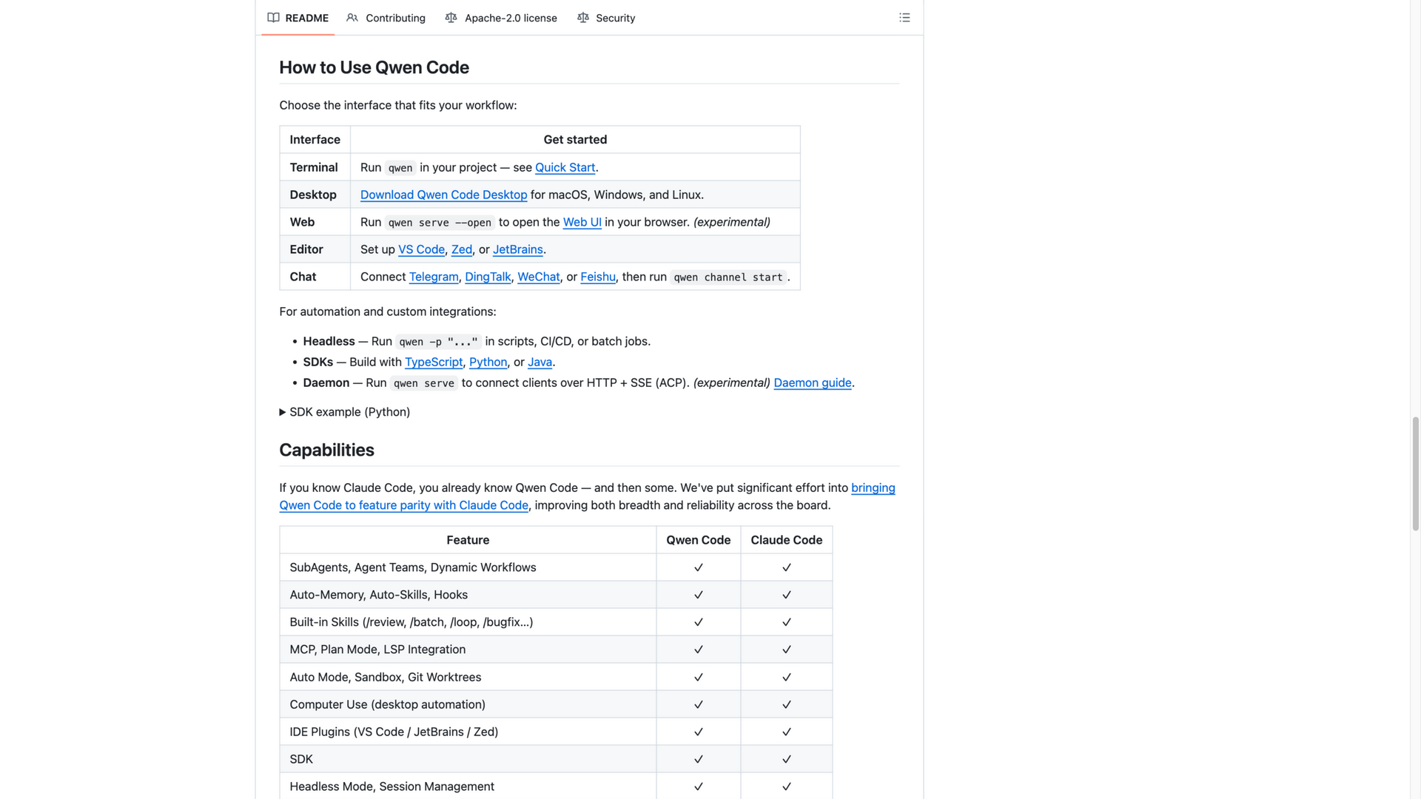The width and height of the screenshot is (1421, 799).
Task: Click the 'Claude Code' column header
Action: [x=786, y=540]
